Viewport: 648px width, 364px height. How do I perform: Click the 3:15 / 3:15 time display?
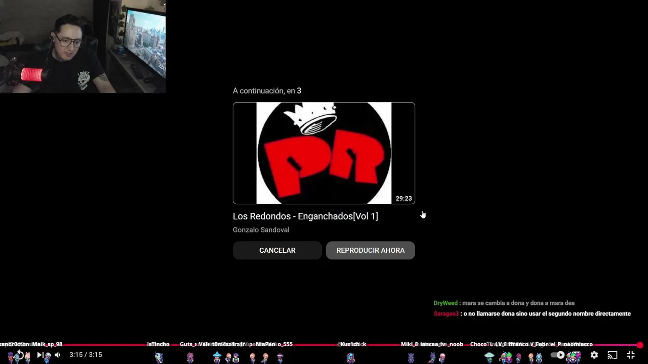tap(86, 355)
